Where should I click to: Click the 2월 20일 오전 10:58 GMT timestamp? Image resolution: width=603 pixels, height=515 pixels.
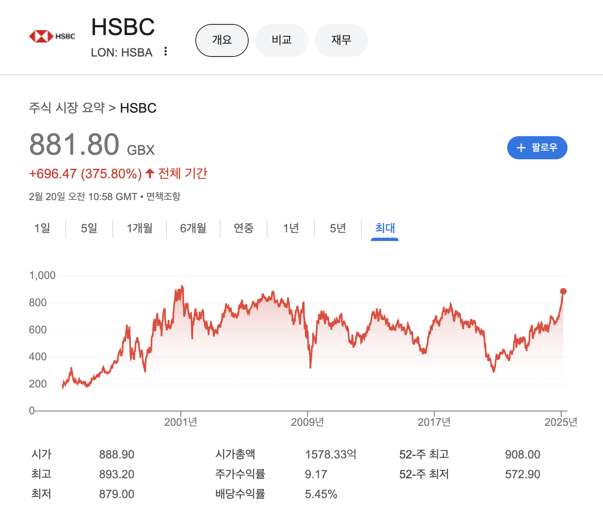click(x=83, y=196)
